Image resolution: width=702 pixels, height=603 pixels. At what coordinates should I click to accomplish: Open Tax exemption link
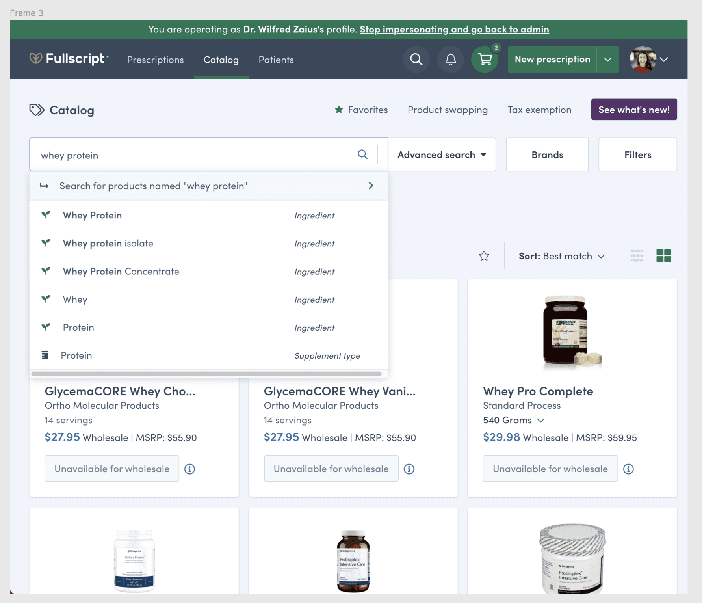pos(539,110)
